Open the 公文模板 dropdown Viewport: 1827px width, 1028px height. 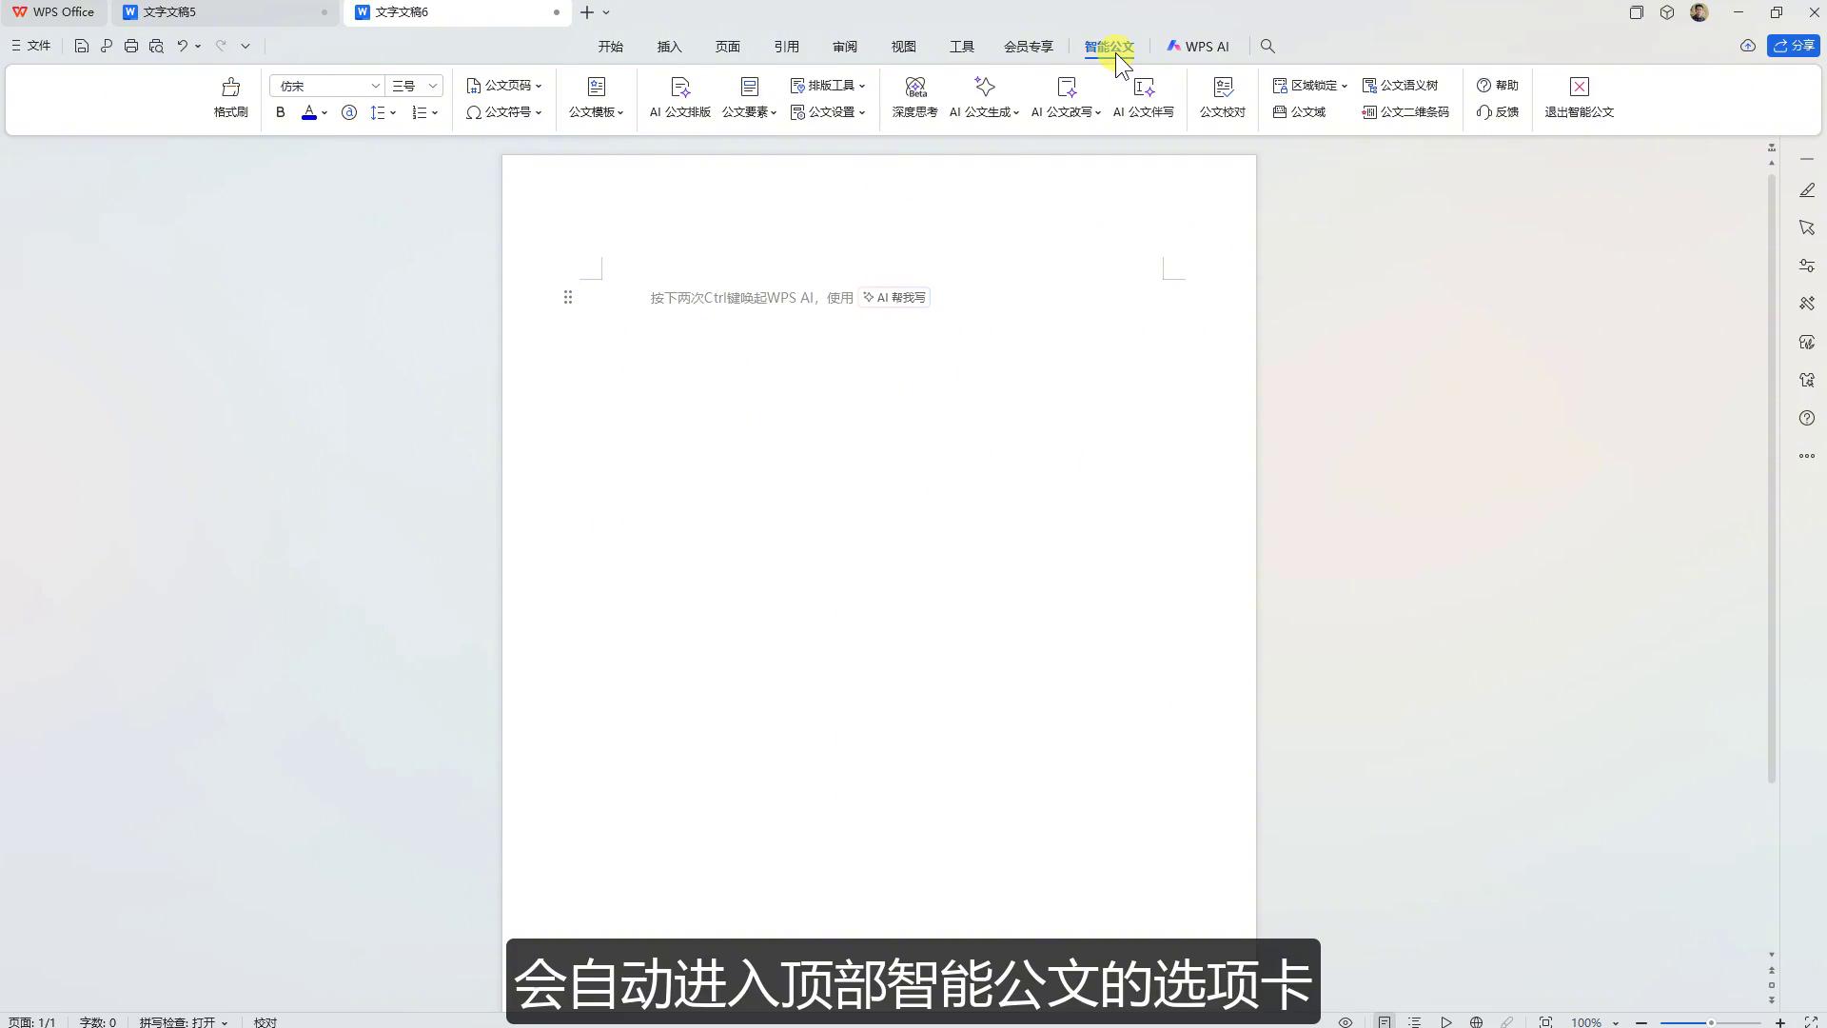[x=595, y=98]
